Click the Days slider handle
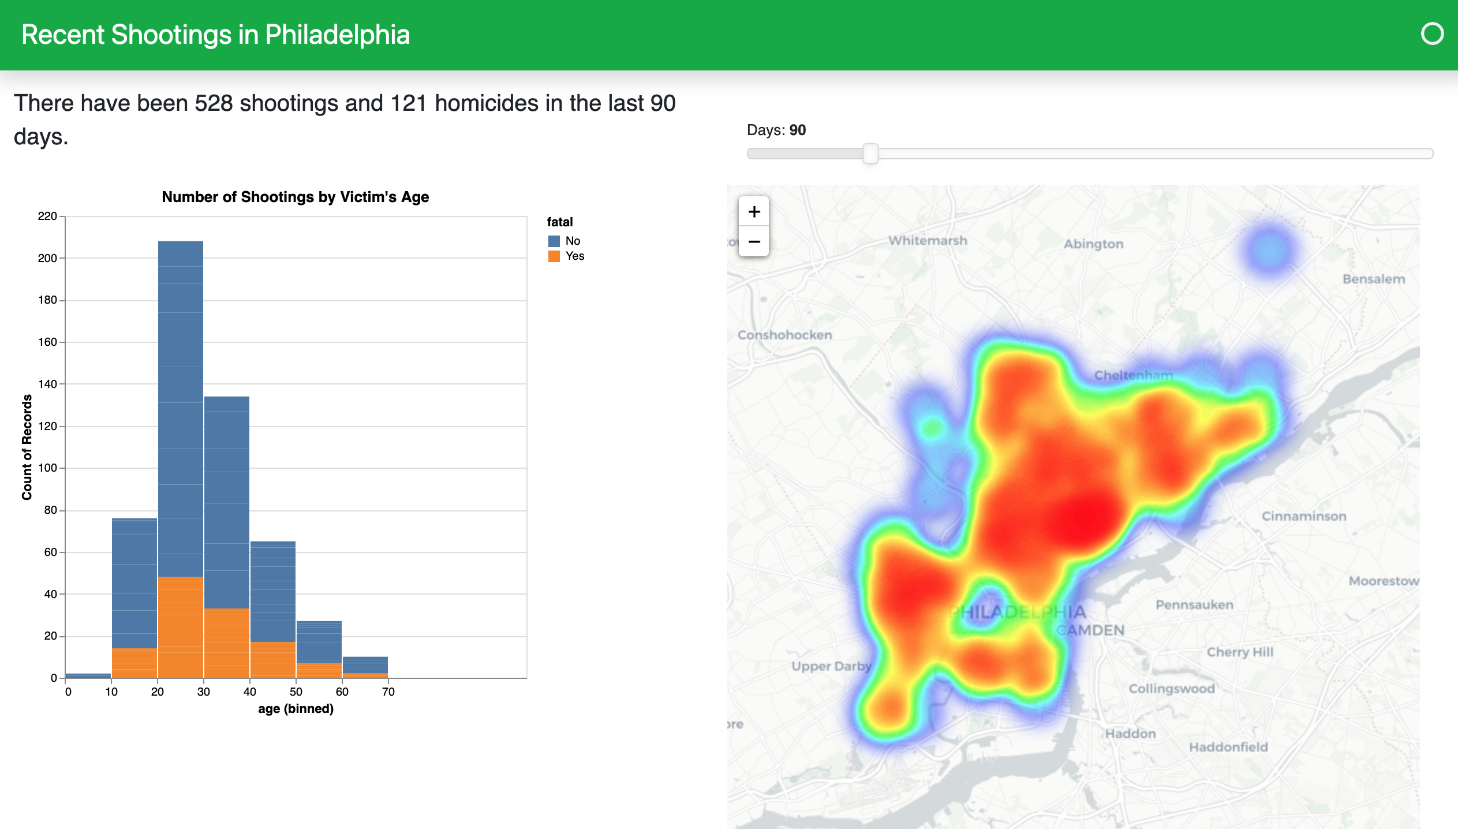The height and width of the screenshot is (829, 1458). click(870, 154)
